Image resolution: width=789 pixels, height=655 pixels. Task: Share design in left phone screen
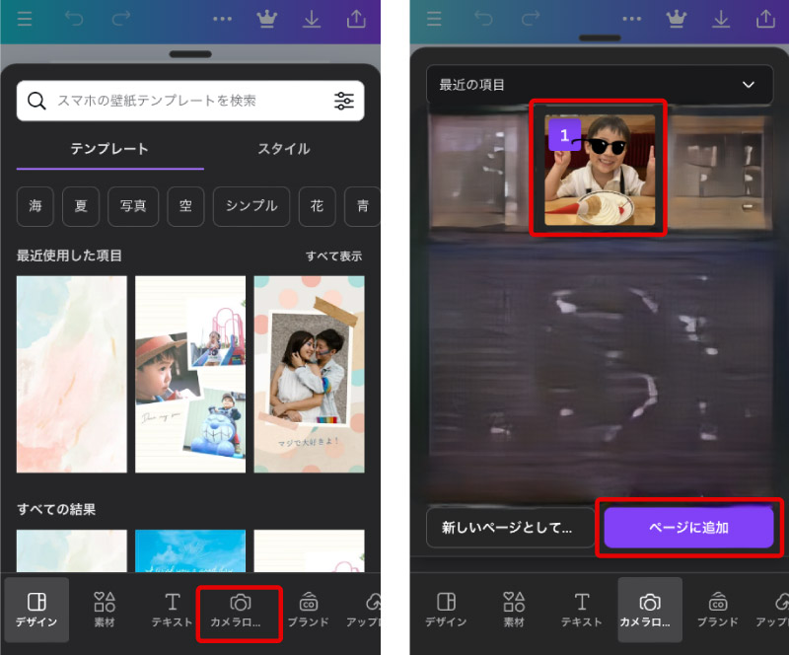(356, 18)
